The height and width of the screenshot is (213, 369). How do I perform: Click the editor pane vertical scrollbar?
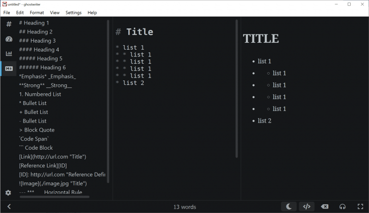[237, 88]
